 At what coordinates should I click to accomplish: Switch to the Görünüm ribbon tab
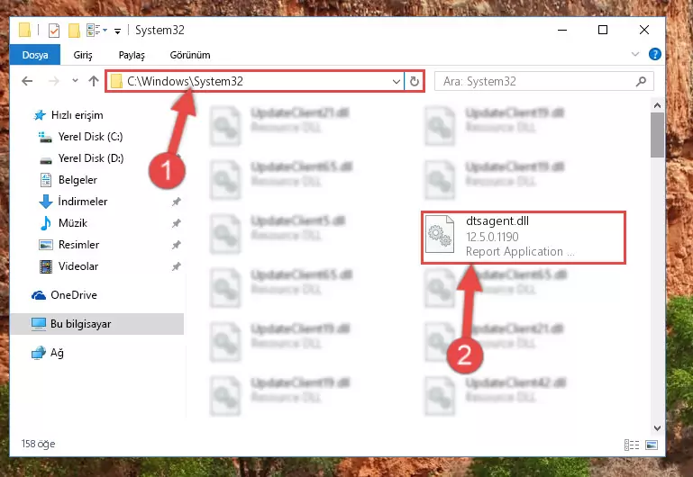click(x=190, y=55)
